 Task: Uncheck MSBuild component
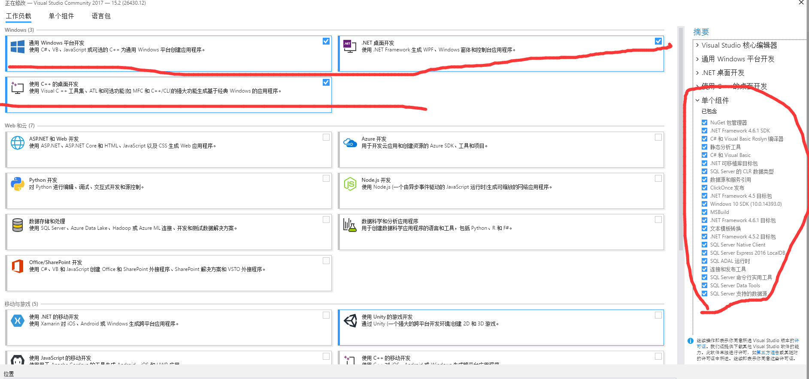704,212
